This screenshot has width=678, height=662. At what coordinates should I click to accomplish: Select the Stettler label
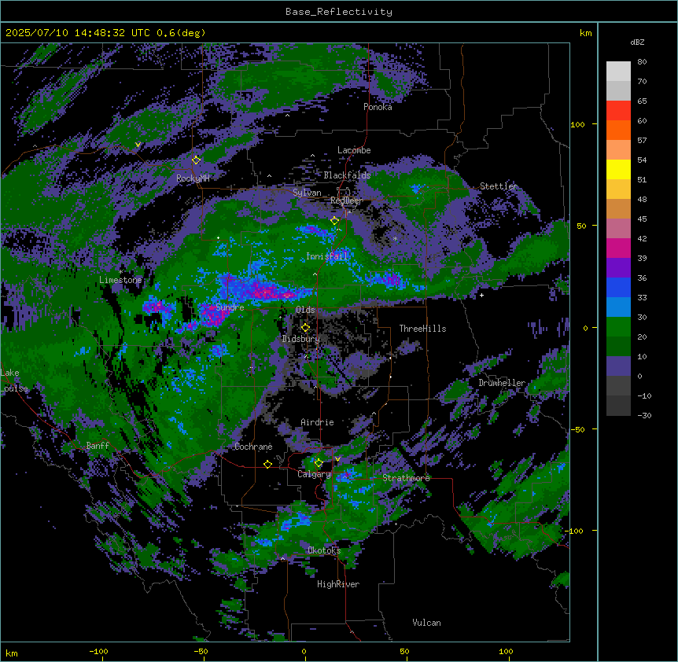click(x=499, y=186)
